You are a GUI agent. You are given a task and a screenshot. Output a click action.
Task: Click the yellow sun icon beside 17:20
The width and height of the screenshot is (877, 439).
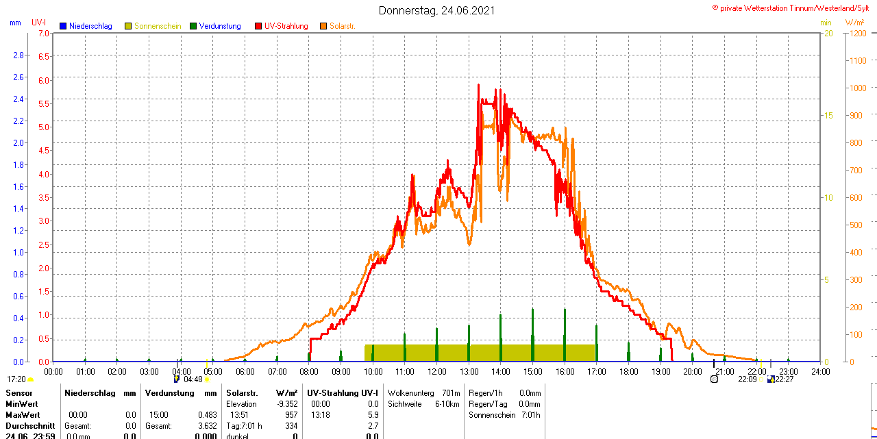point(31,379)
